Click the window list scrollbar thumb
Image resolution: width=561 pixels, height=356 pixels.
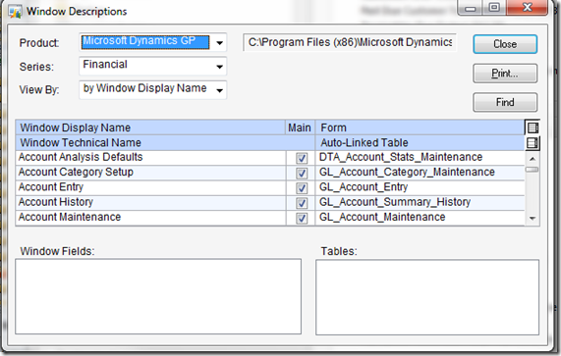tap(533, 170)
